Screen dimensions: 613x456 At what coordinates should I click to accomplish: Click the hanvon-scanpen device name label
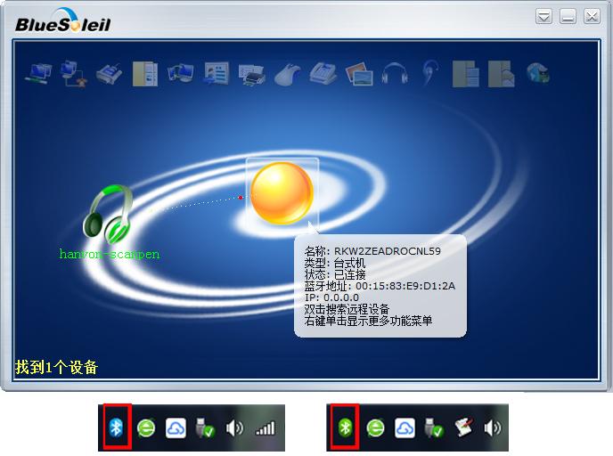point(110,254)
